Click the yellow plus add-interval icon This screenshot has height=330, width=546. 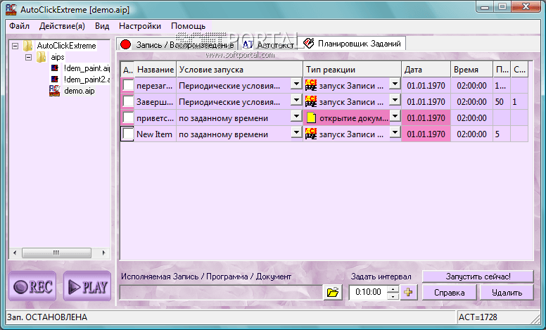[x=409, y=292]
